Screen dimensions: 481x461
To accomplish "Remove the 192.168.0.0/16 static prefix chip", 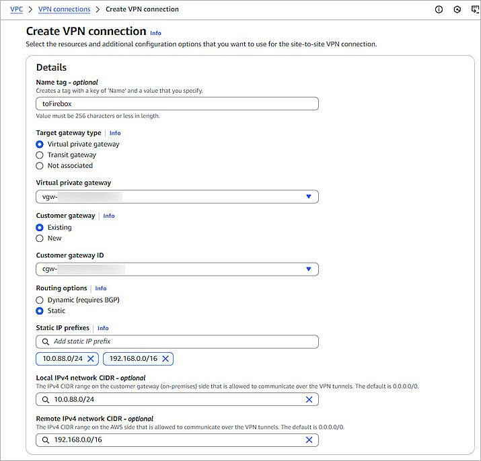I will tap(165, 359).
